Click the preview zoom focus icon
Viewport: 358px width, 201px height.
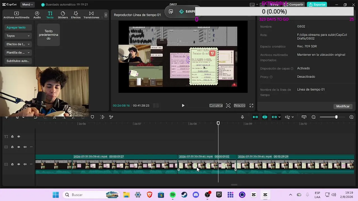[228, 106]
